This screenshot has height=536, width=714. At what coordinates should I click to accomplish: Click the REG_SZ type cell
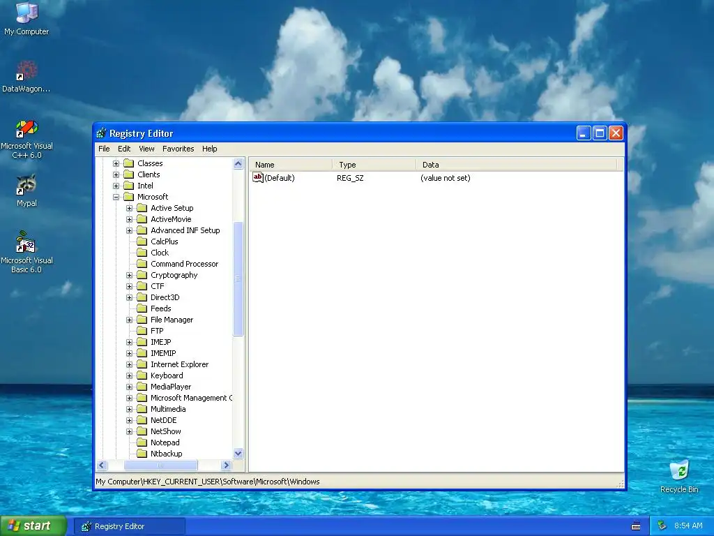point(350,178)
